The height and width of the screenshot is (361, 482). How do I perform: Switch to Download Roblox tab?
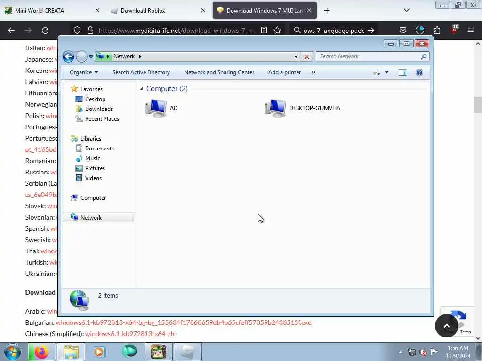pos(158,10)
